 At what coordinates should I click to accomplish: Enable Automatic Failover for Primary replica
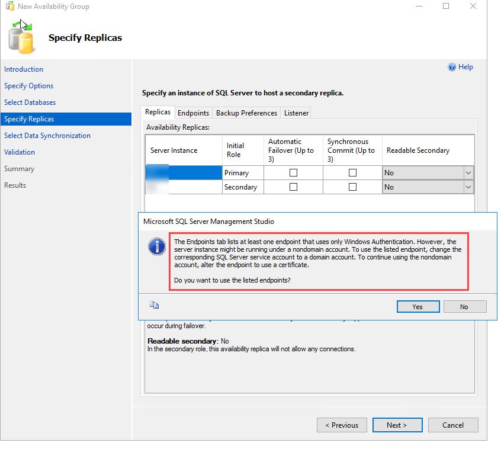293,172
